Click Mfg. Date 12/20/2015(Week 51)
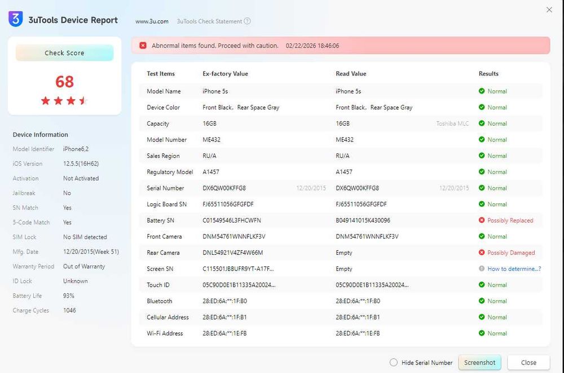 [x=91, y=251]
